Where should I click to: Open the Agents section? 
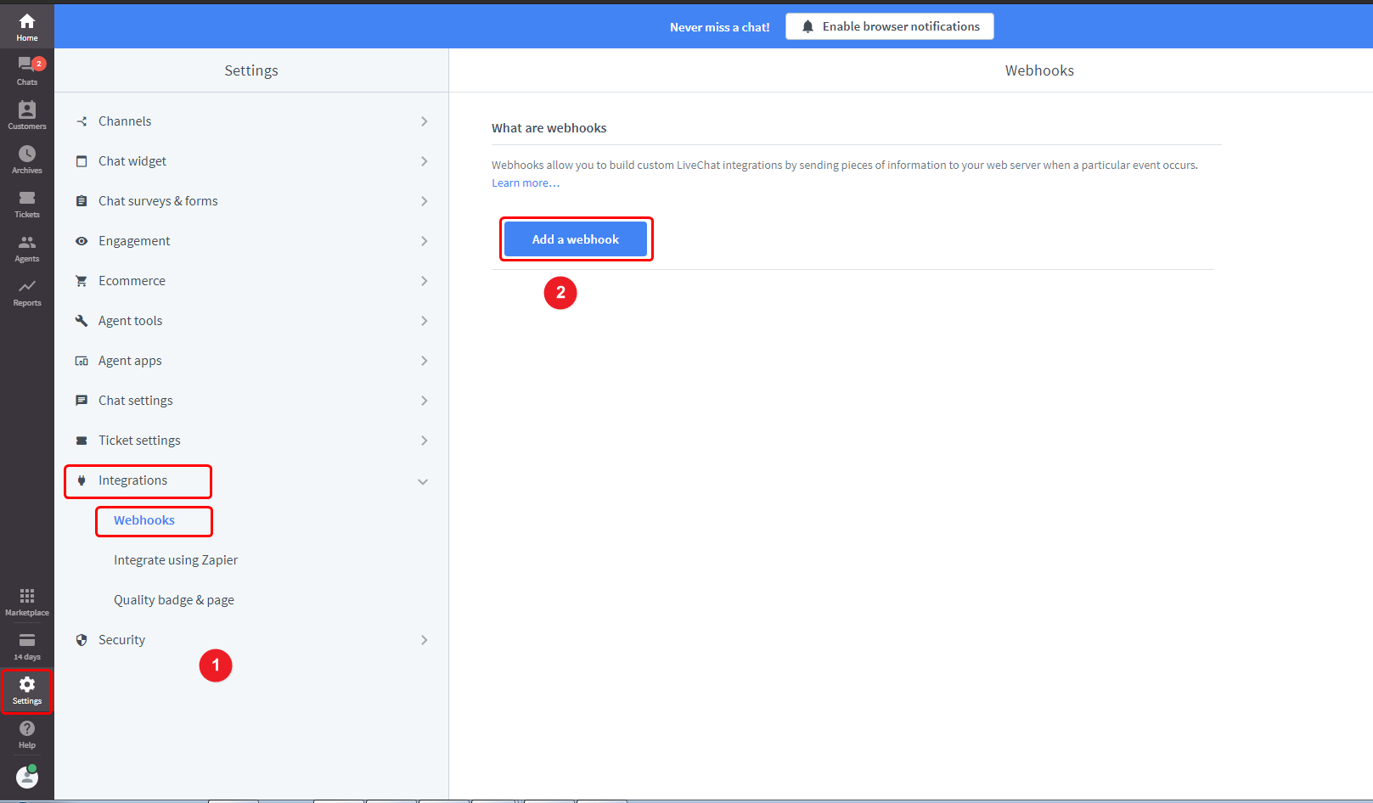tap(27, 247)
